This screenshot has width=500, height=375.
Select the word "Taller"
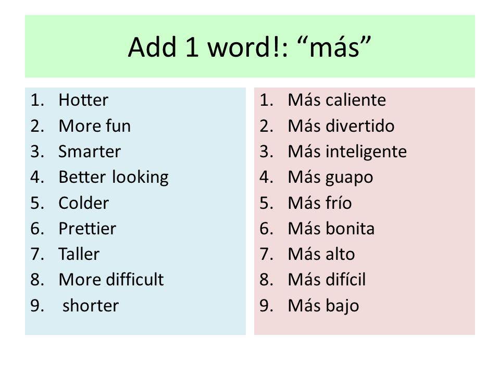79,254
